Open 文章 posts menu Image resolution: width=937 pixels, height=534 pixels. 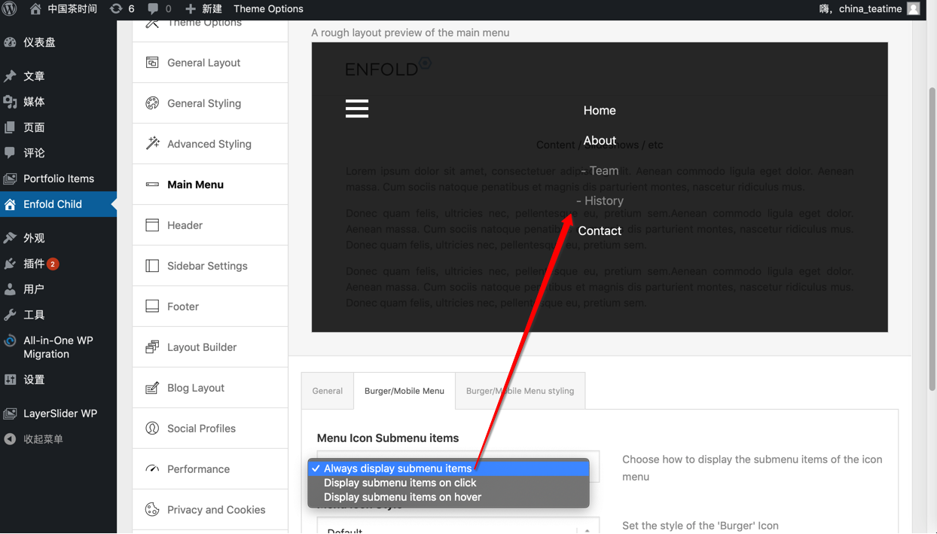58,76
